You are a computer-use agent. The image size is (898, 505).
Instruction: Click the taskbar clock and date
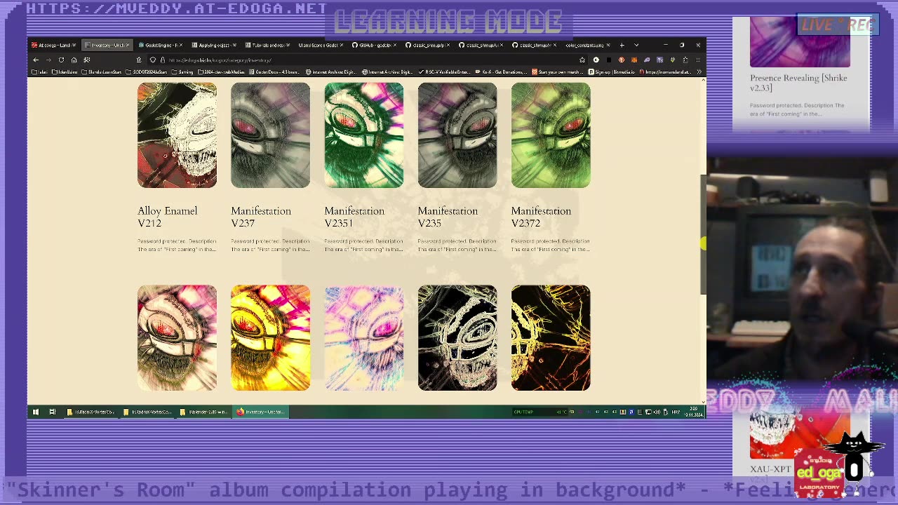tap(693, 412)
